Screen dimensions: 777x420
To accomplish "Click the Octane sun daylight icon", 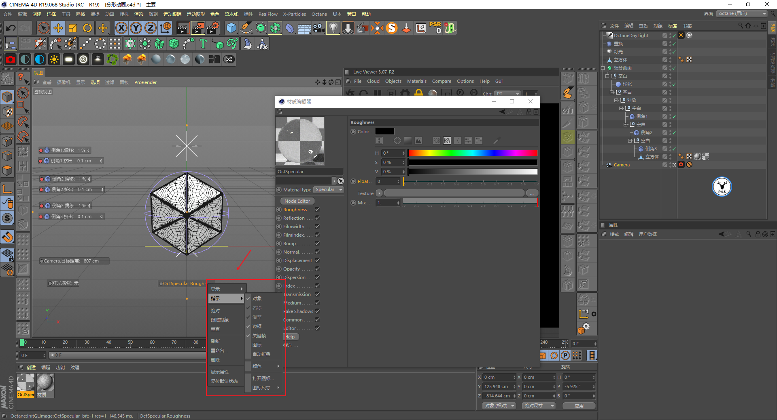I will coord(54,59).
